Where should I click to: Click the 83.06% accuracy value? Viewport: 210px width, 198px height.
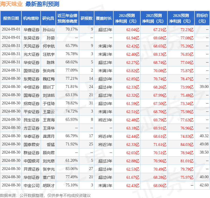72,169
